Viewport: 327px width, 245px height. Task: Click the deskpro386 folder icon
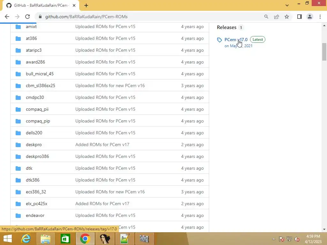pos(18,156)
